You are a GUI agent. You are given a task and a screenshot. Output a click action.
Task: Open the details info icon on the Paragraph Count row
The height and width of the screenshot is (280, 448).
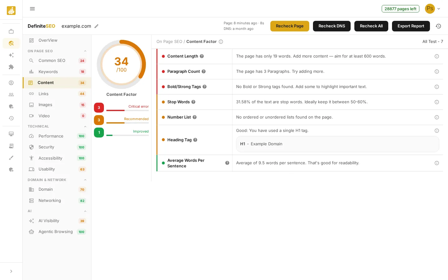[x=437, y=72]
